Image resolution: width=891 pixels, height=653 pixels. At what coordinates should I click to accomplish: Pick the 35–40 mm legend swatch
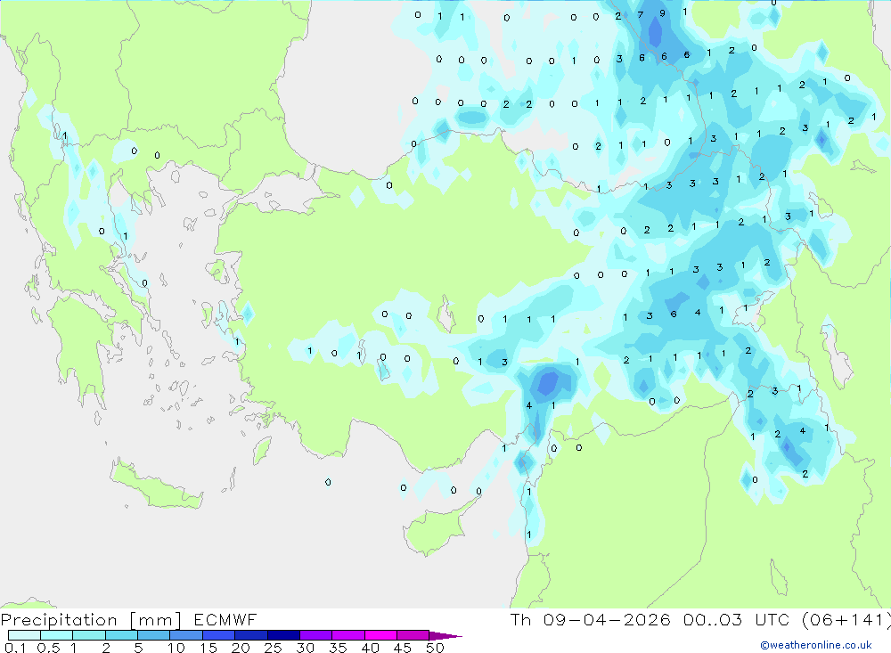coord(347,635)
